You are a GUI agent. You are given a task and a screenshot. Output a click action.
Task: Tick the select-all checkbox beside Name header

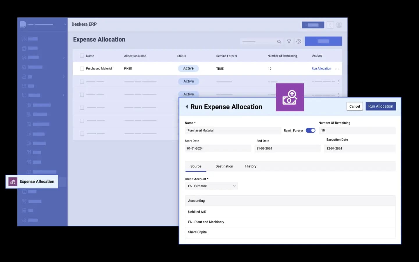click(x=82, y=56)
